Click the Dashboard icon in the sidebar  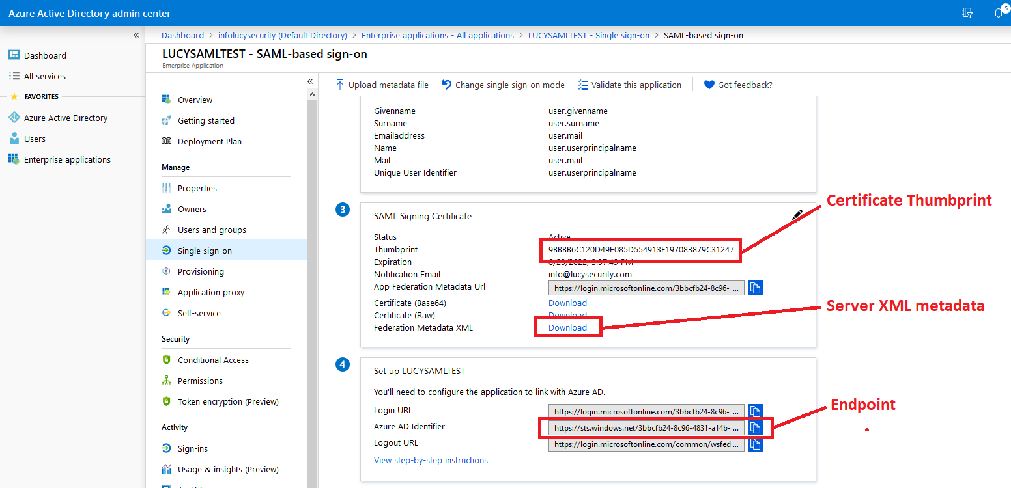click(14, 55)
